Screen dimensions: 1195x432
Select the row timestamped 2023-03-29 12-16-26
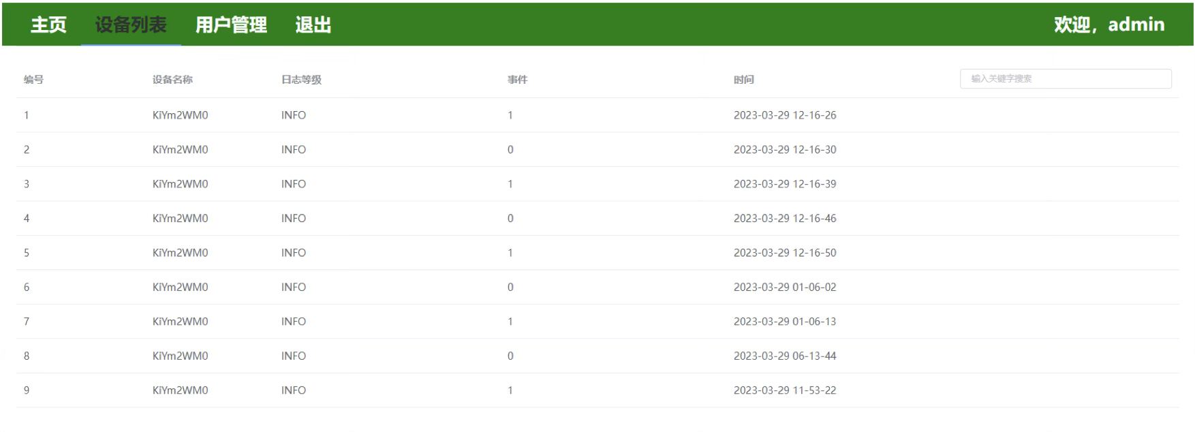(x=784, y=115)
